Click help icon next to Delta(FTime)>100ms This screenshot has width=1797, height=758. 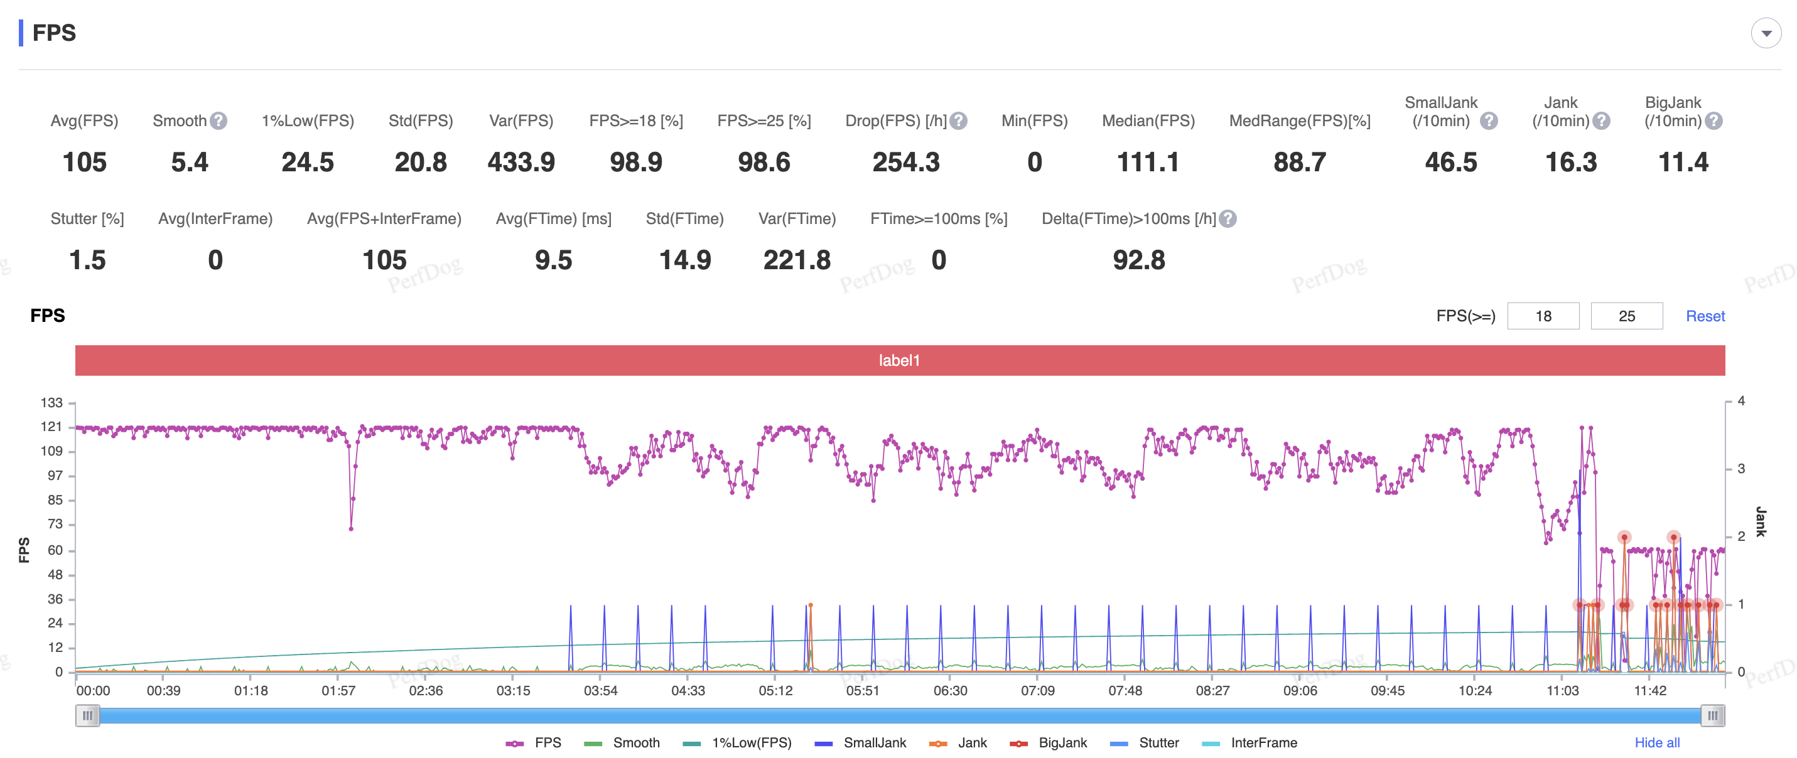click(1228, 219)
